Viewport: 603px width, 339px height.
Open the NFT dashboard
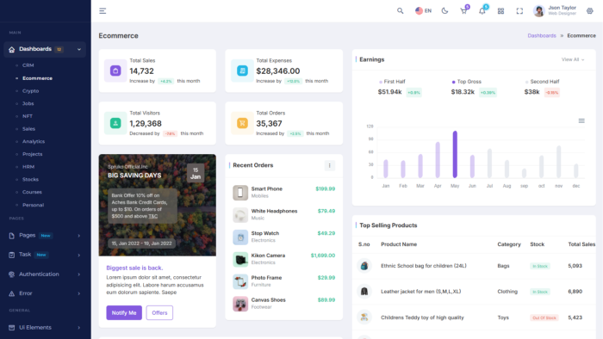(x=28, y=116)
